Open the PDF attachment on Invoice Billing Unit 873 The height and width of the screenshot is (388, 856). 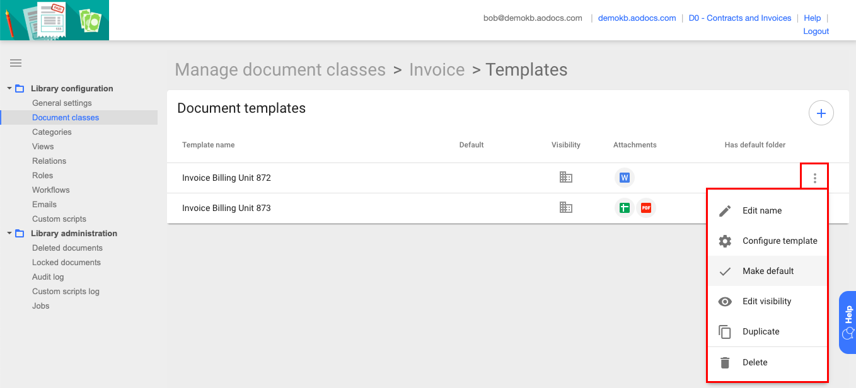pyautogui.click(x=646, y=207)
